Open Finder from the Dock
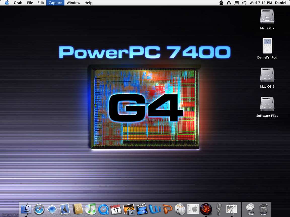290x217 pixels. point(26,209)
